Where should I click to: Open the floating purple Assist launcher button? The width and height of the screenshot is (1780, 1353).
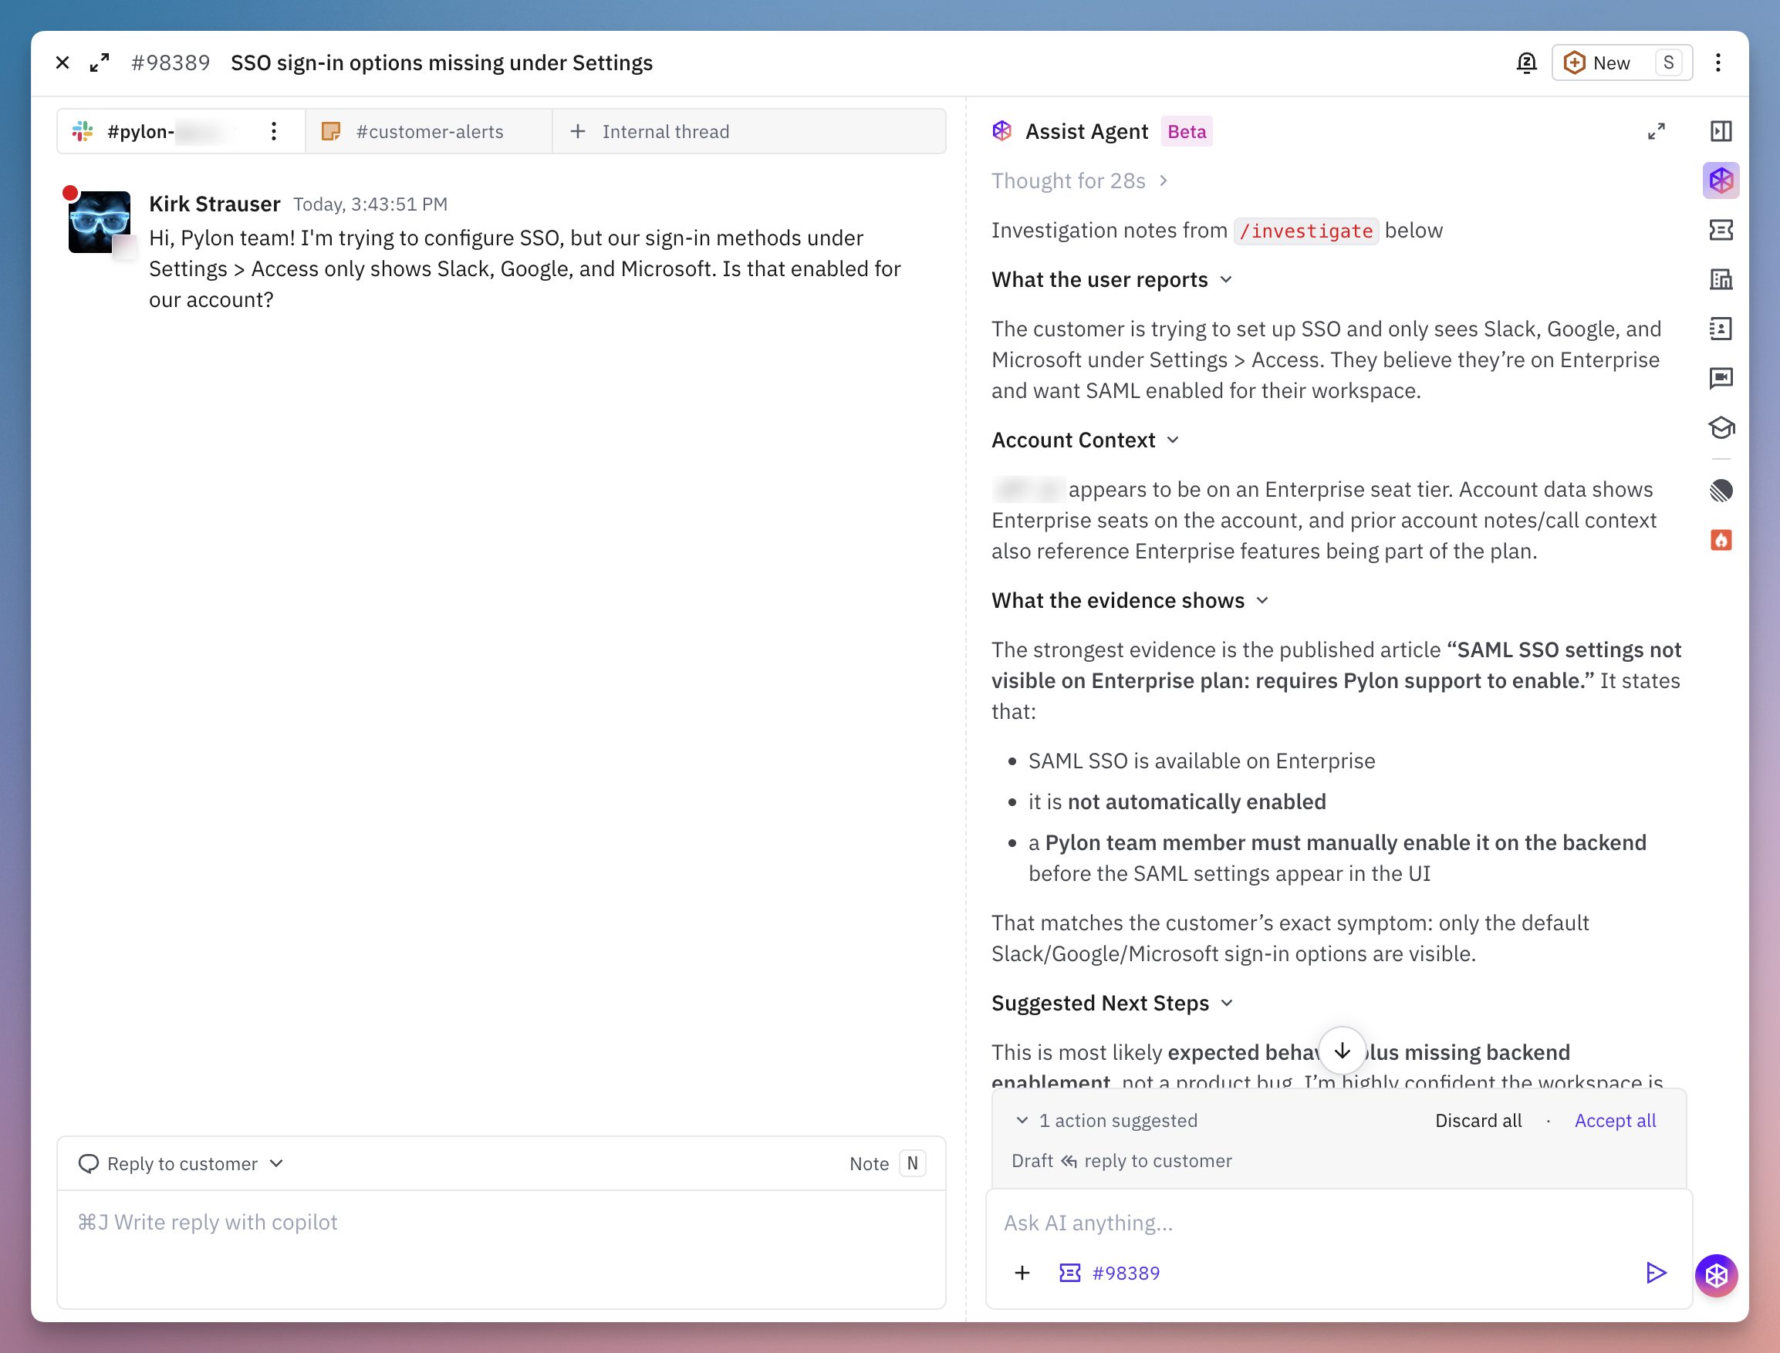(x=1717, y=1275)
